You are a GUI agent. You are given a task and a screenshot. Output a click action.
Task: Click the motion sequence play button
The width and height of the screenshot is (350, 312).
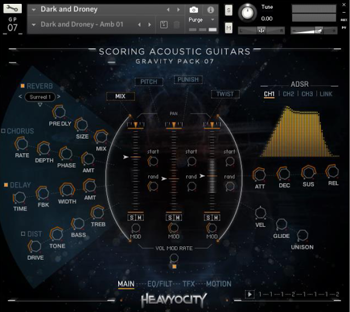tap(250, 294)
